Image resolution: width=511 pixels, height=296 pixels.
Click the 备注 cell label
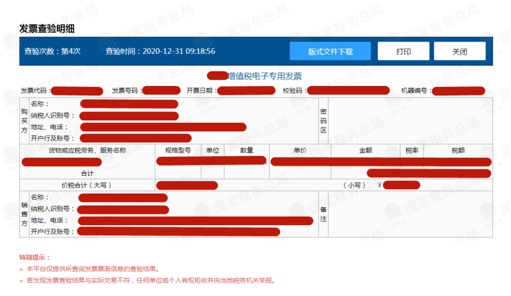point(324,214)
